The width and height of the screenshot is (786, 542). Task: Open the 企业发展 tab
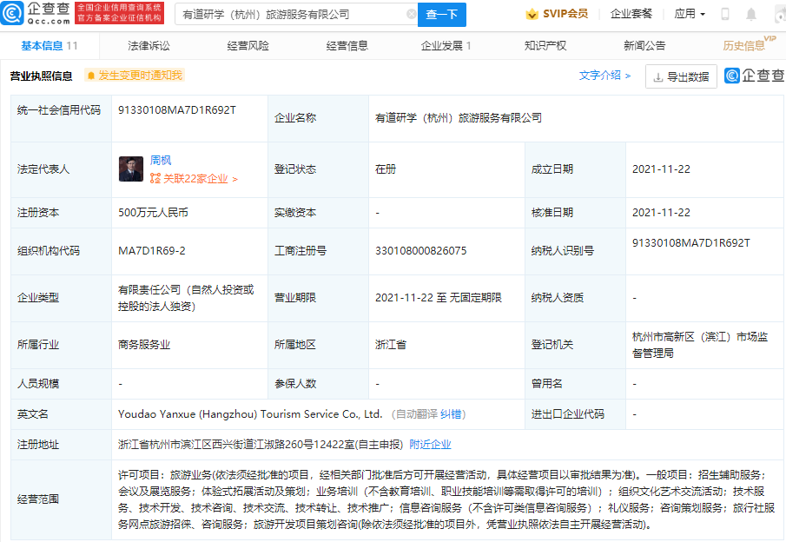[446, 46]
